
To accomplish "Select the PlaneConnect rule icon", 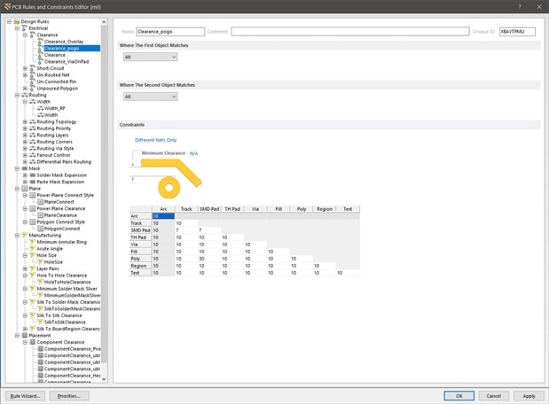I will point(40,201).
